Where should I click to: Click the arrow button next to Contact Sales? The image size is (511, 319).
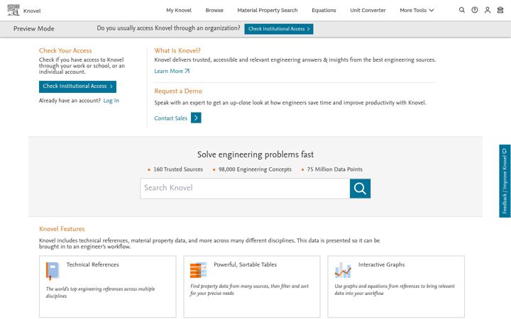[x=196, y=118]
